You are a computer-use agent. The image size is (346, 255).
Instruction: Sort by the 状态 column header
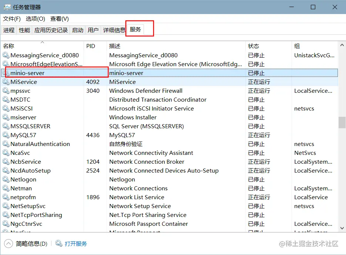[x=269, y=46]
